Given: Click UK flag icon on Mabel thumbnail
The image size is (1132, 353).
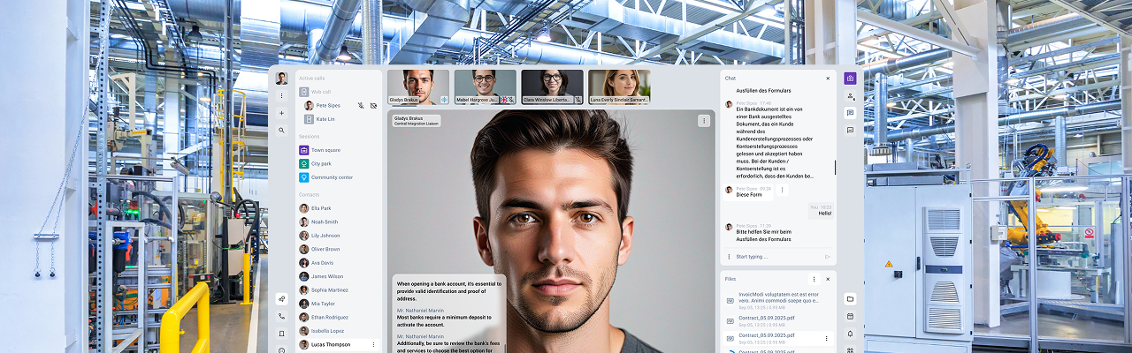Looking at the screenshot, I should tap(503, 101).
